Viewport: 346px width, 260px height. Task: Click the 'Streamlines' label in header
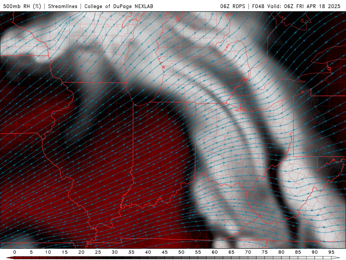coord(63,6)
